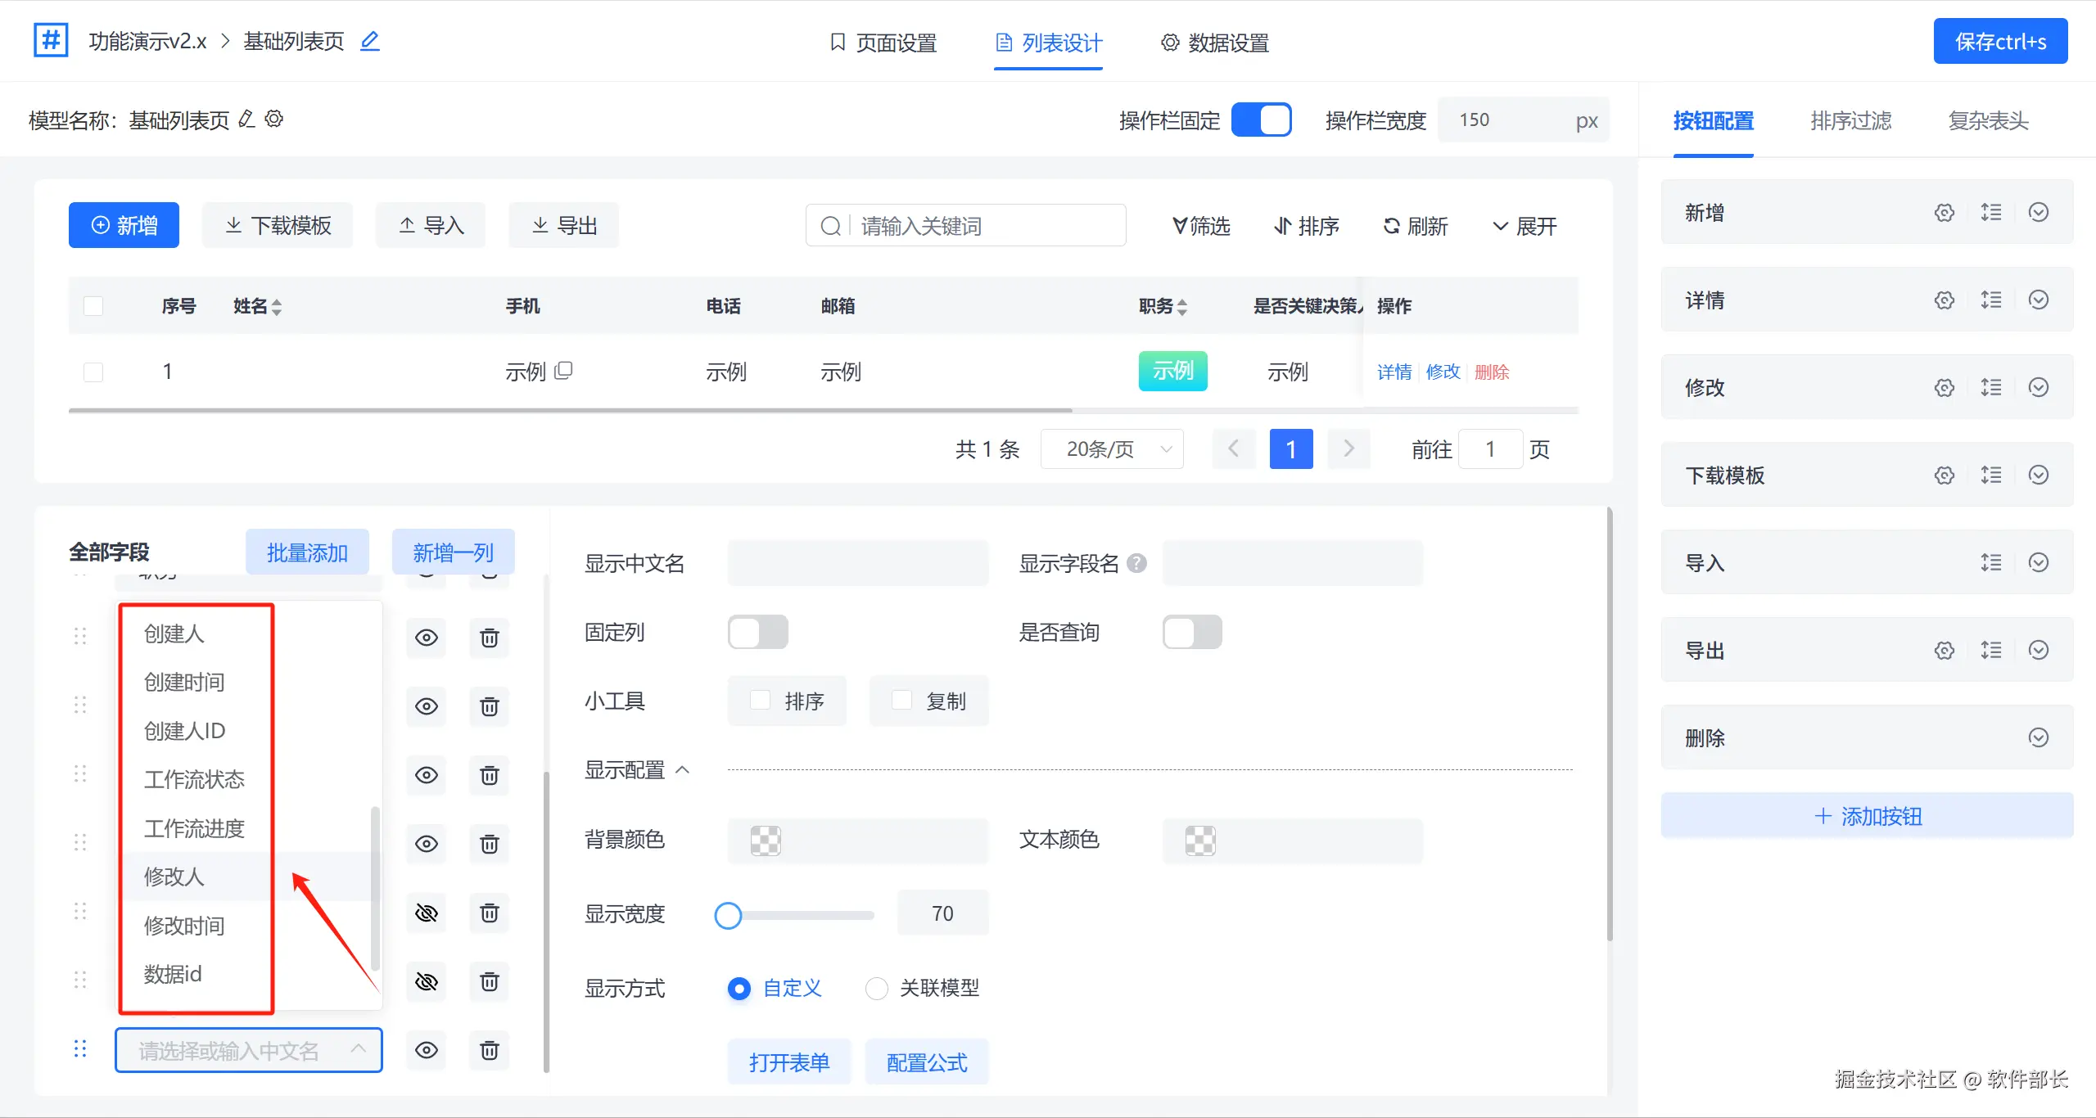Viewport: 2096px width, 1118px height.
Task: Click the copy icon beside 手机 示例 cell
Action: 563,371
